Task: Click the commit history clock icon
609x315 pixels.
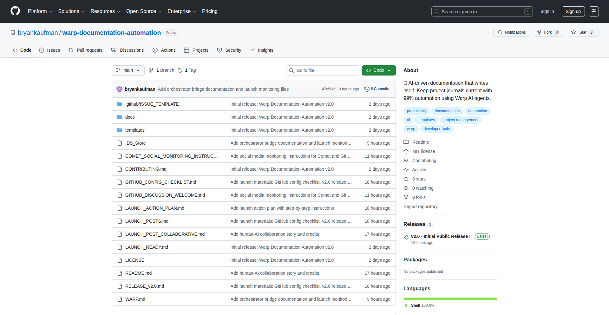Action: tap(367, 89)
